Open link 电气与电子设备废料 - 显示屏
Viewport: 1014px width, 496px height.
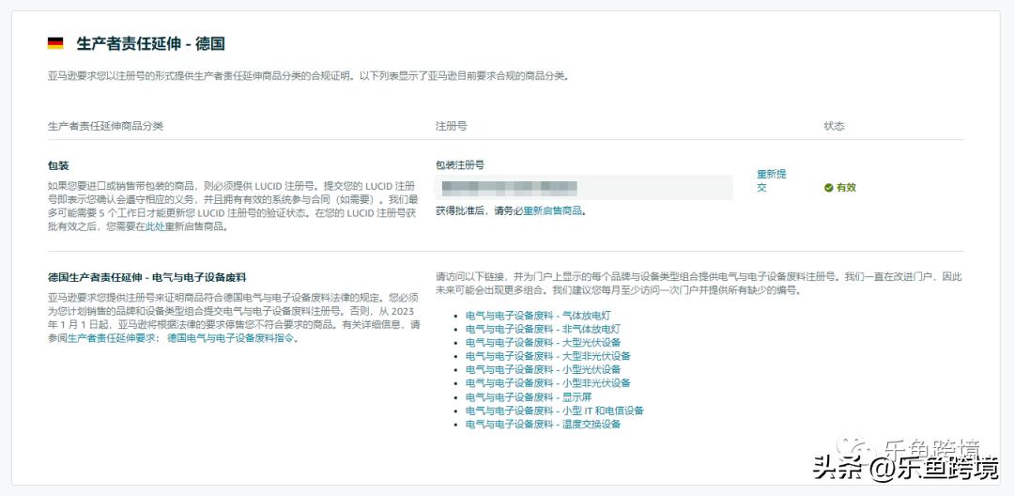[x=529, y=397]
